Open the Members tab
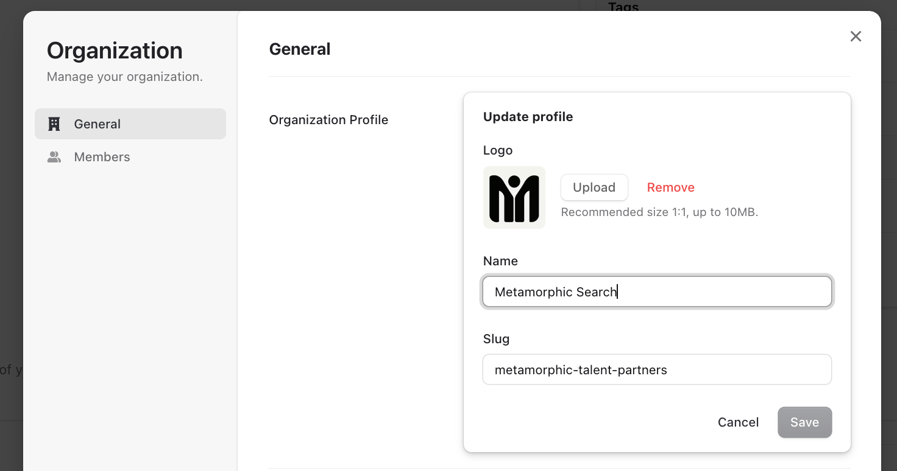This screenshot has height=471, width=897. tap(130, 157)
